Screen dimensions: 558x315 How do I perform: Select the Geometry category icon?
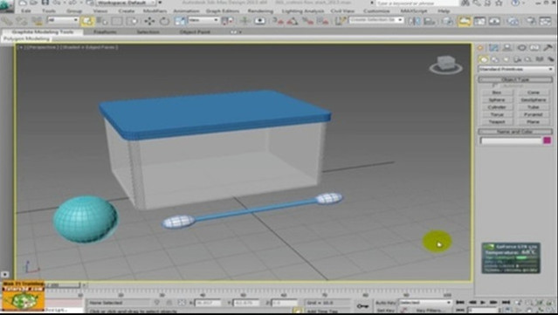click(x=483, y=59)
